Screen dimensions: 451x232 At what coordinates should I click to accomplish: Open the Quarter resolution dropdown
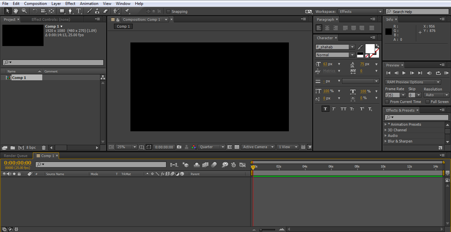(212, 147)
